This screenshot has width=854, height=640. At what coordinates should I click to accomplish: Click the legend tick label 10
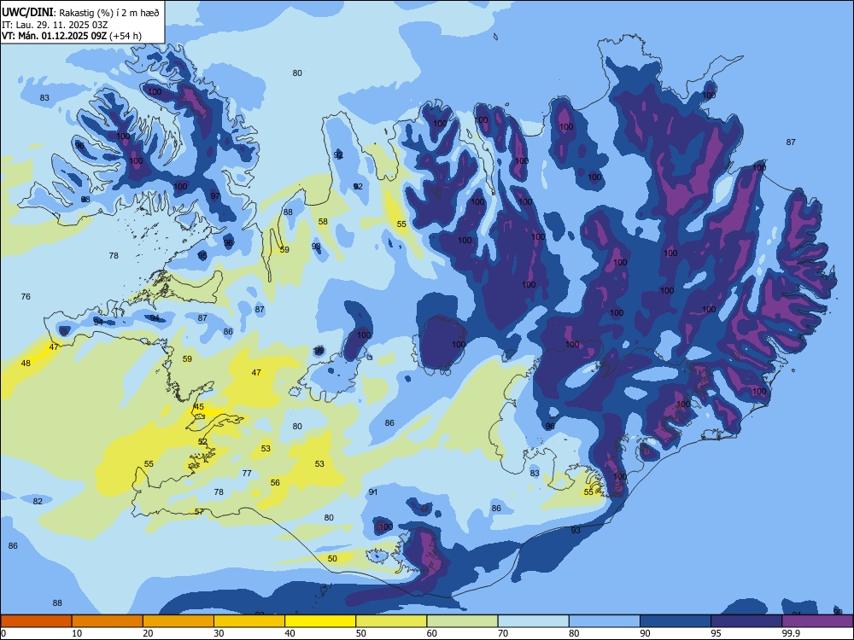tap(77, 633)
